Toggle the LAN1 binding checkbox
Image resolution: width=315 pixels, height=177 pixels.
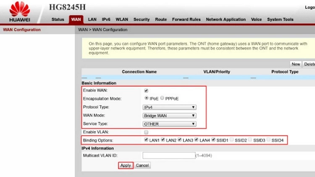coord(146,140)
